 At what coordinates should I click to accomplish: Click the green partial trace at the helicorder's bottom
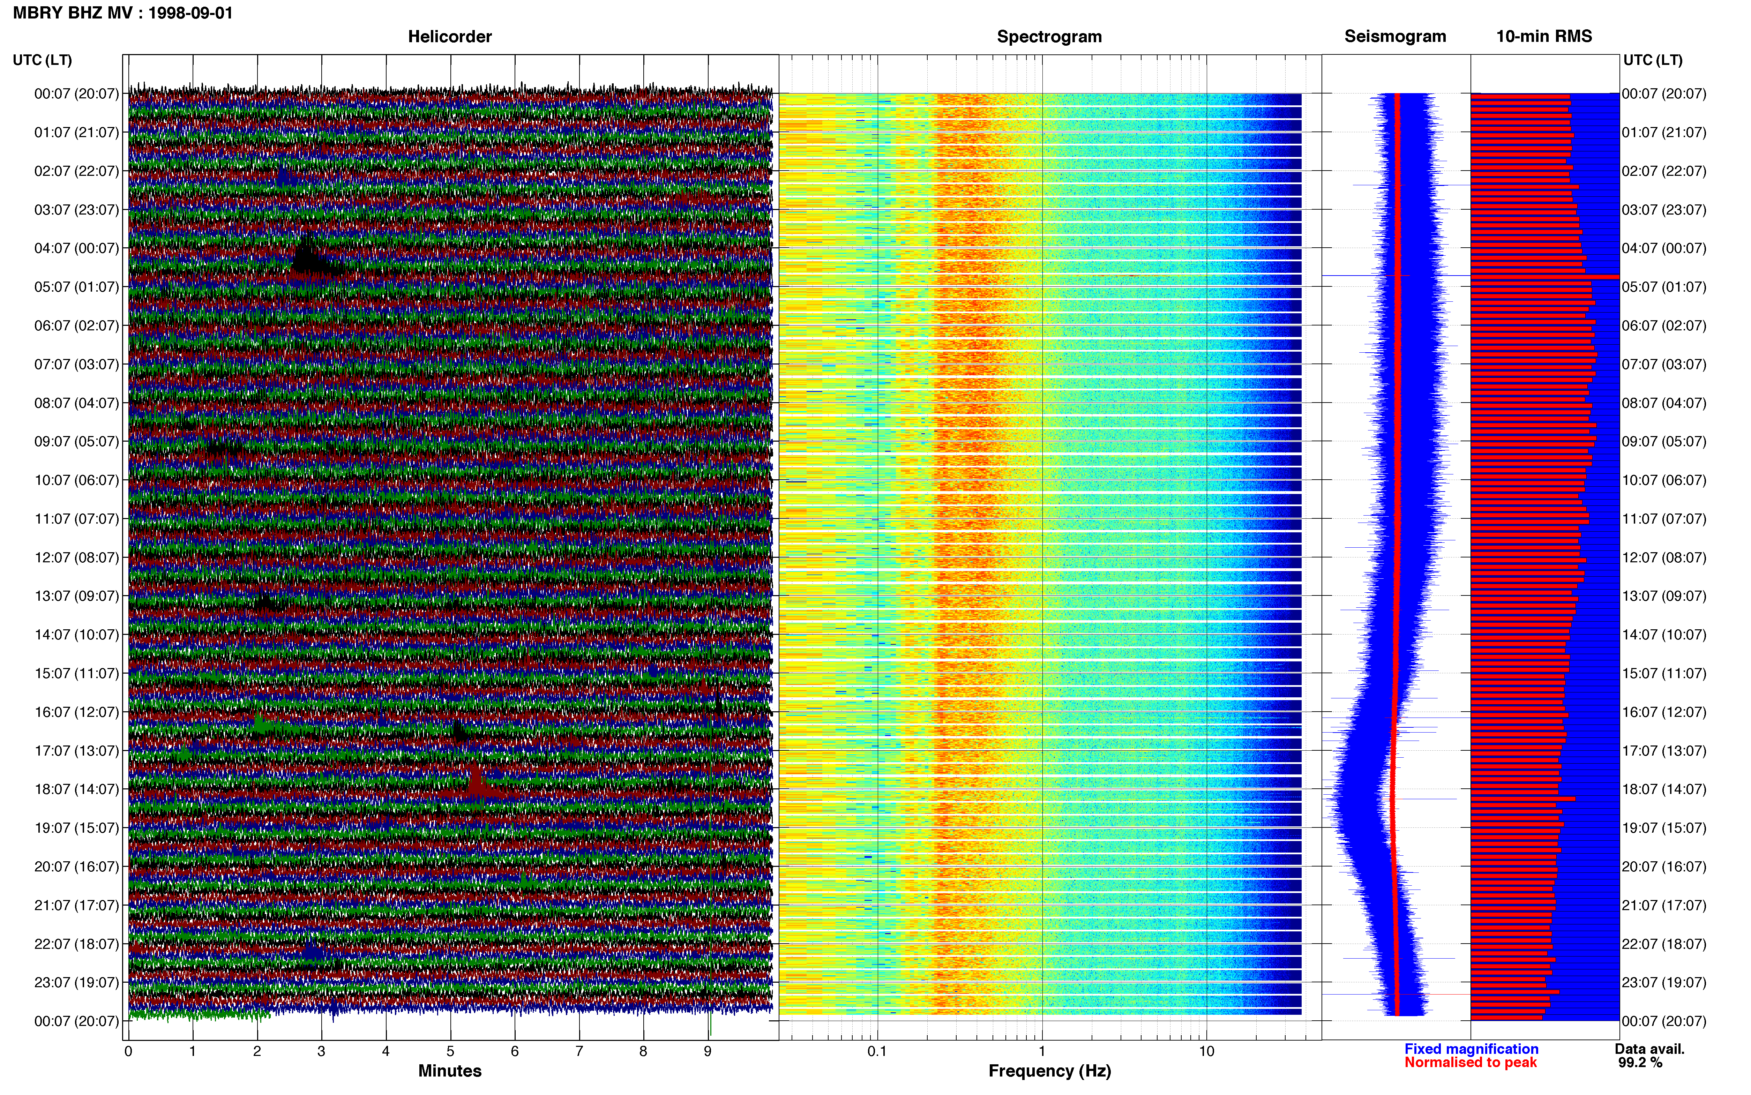pos(199,1015)
